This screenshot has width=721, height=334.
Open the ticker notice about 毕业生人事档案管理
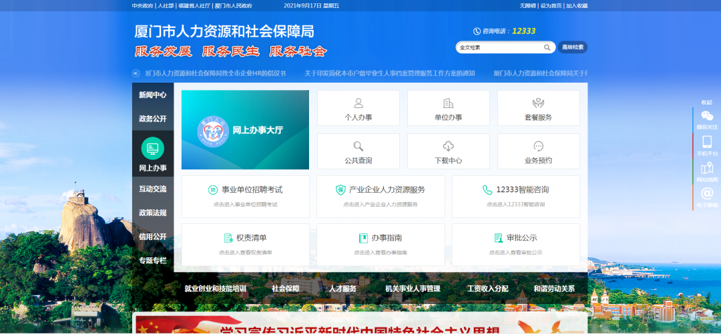[x=390, y=73]
